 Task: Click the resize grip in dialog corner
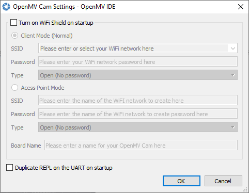click(245, 190)
